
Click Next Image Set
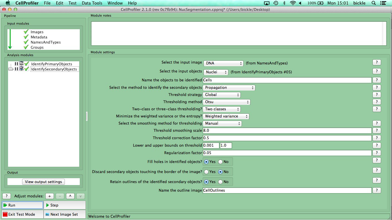(x=65, y=214)
